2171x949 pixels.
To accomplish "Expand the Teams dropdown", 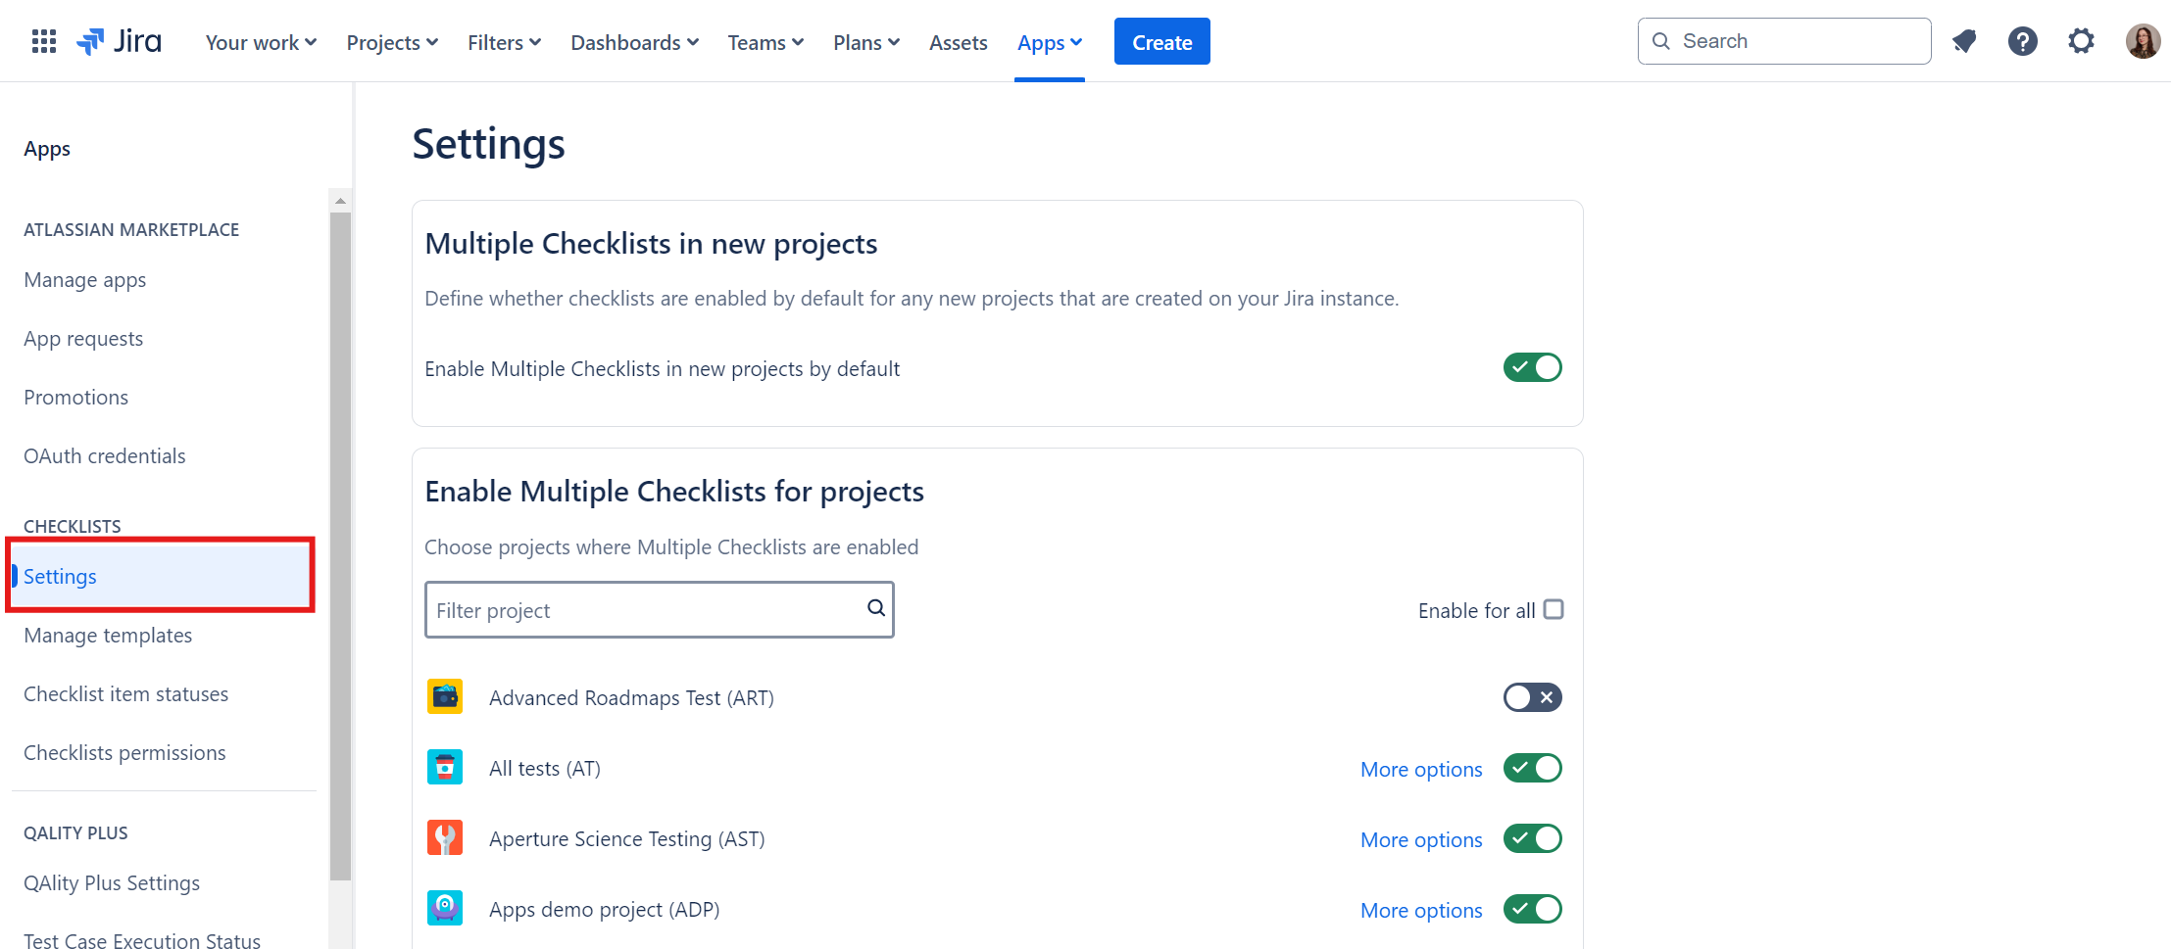I will coord(765,42).
